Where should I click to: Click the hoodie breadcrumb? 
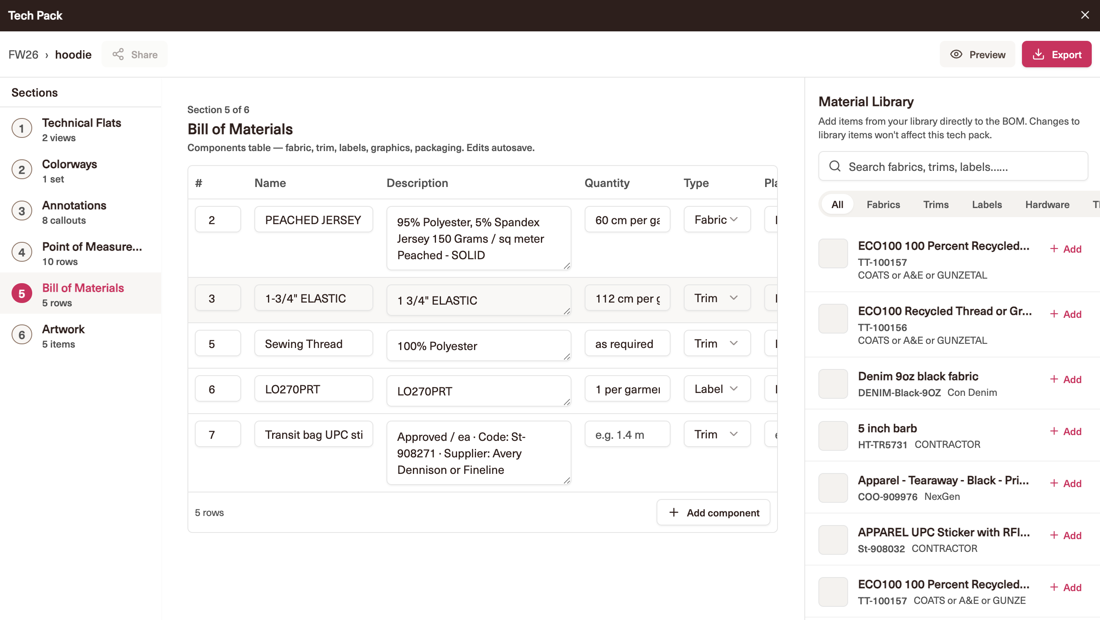[x=73, y=54]
